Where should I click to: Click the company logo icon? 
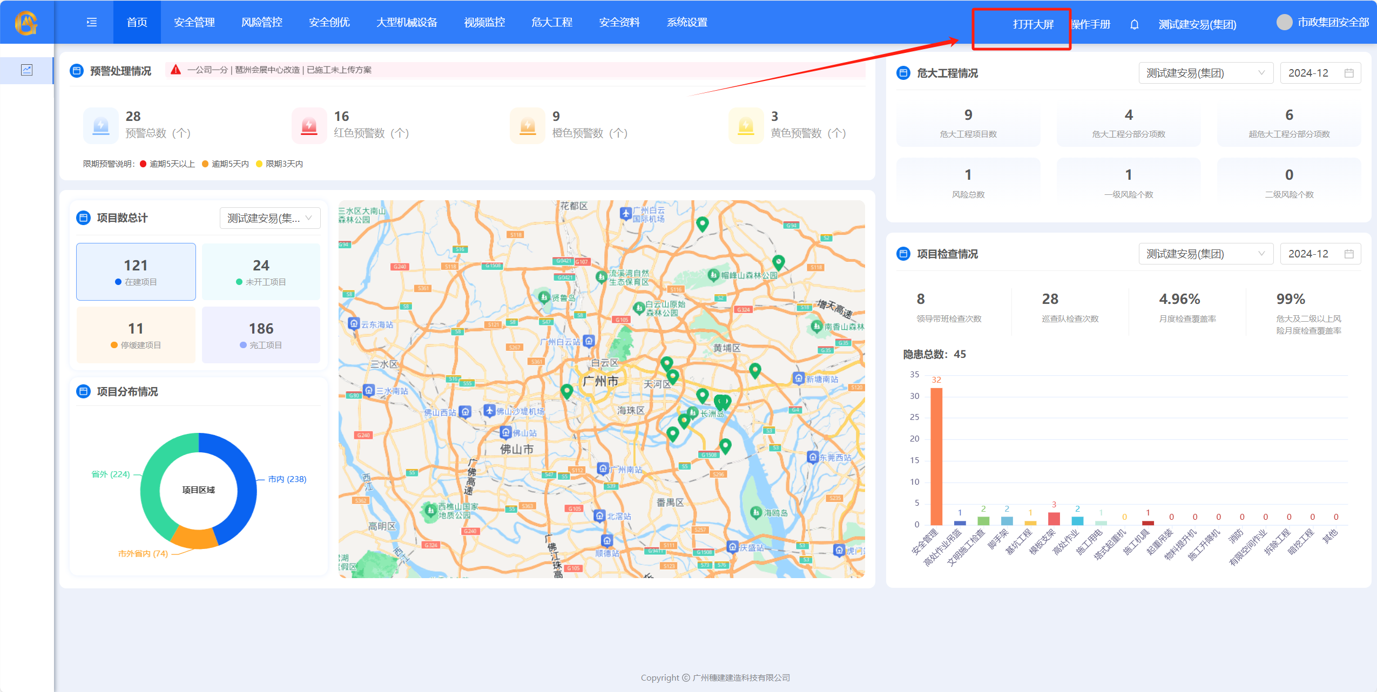[x=26, y=23]
